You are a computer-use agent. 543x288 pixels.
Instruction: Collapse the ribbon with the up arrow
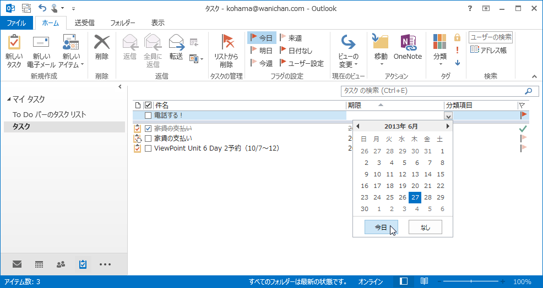tap(534, 76)
